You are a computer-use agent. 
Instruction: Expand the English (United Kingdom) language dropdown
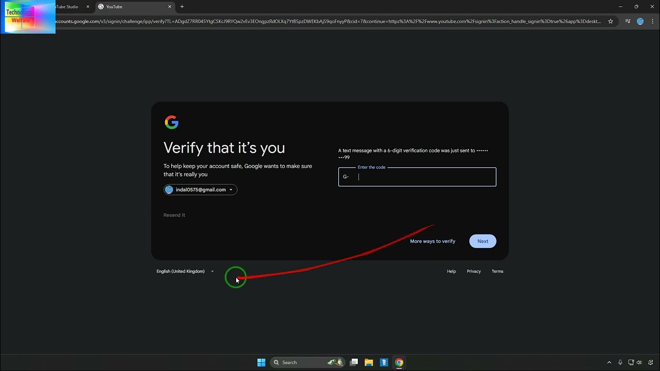(185, 271)
